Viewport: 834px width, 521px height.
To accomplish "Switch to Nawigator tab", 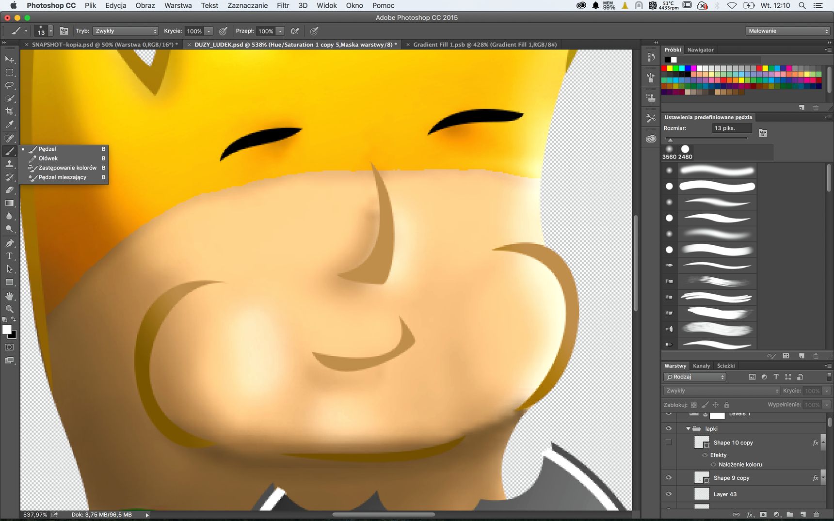I will (x=700, y=50).
